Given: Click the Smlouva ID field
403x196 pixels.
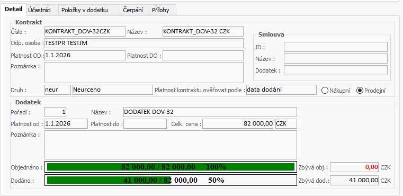Looking at the screenshot, I should tap(336, 47).
